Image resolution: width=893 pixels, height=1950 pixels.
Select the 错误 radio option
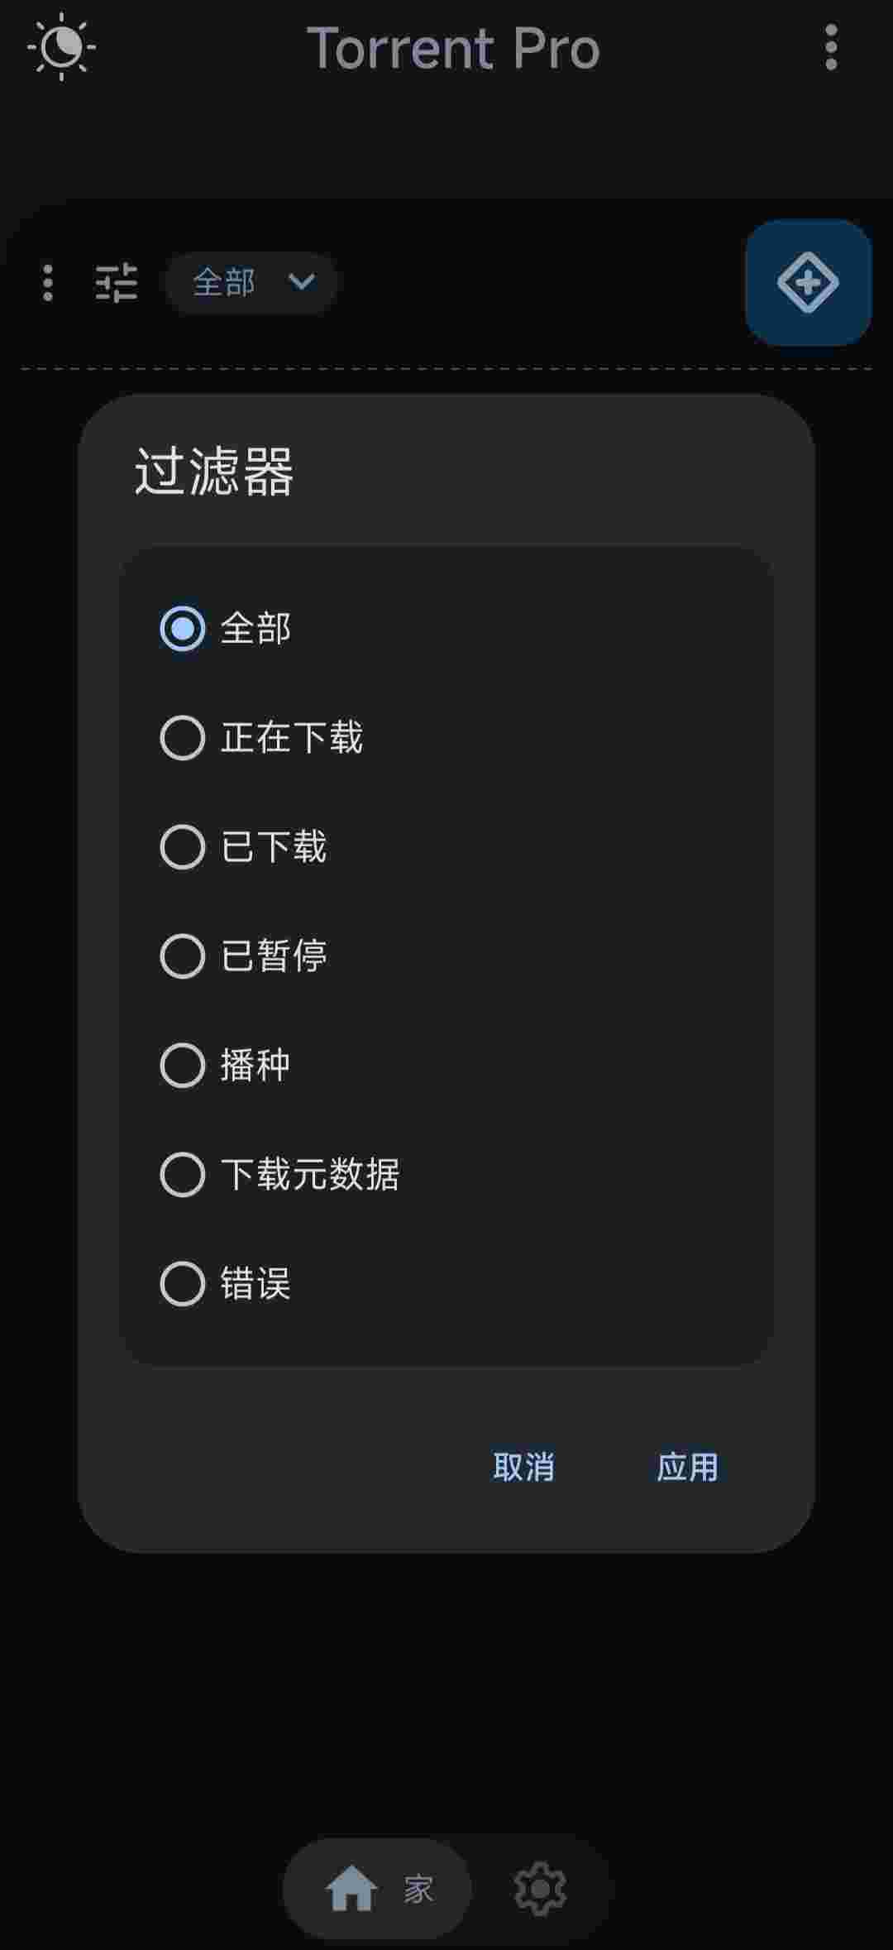226,1284
